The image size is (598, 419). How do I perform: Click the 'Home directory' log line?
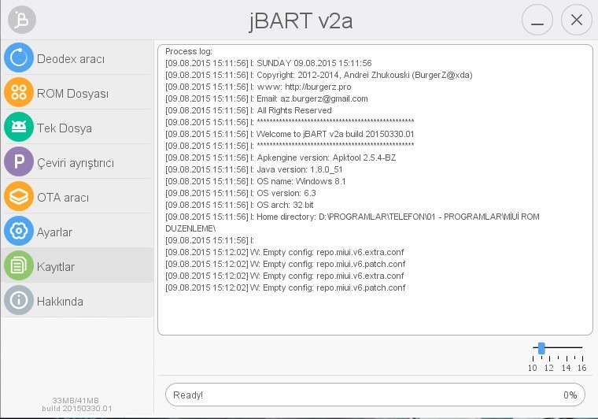[x=353, y=223]
